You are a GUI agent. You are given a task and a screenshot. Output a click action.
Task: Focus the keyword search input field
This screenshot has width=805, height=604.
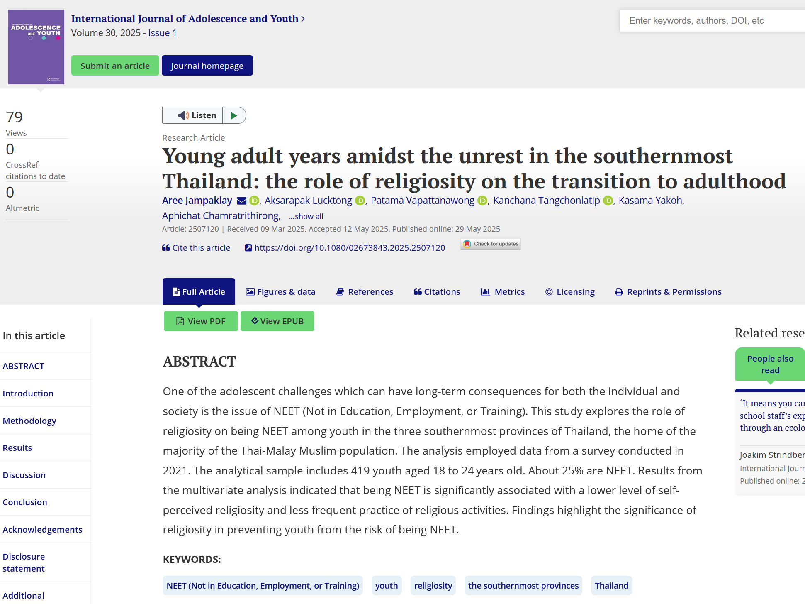[x=711, y=21]
